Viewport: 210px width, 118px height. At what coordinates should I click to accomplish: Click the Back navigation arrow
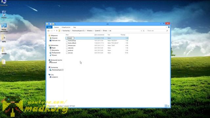coord(49,30)
